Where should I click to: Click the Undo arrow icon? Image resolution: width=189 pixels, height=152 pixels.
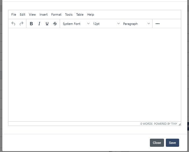coord(13,24)
